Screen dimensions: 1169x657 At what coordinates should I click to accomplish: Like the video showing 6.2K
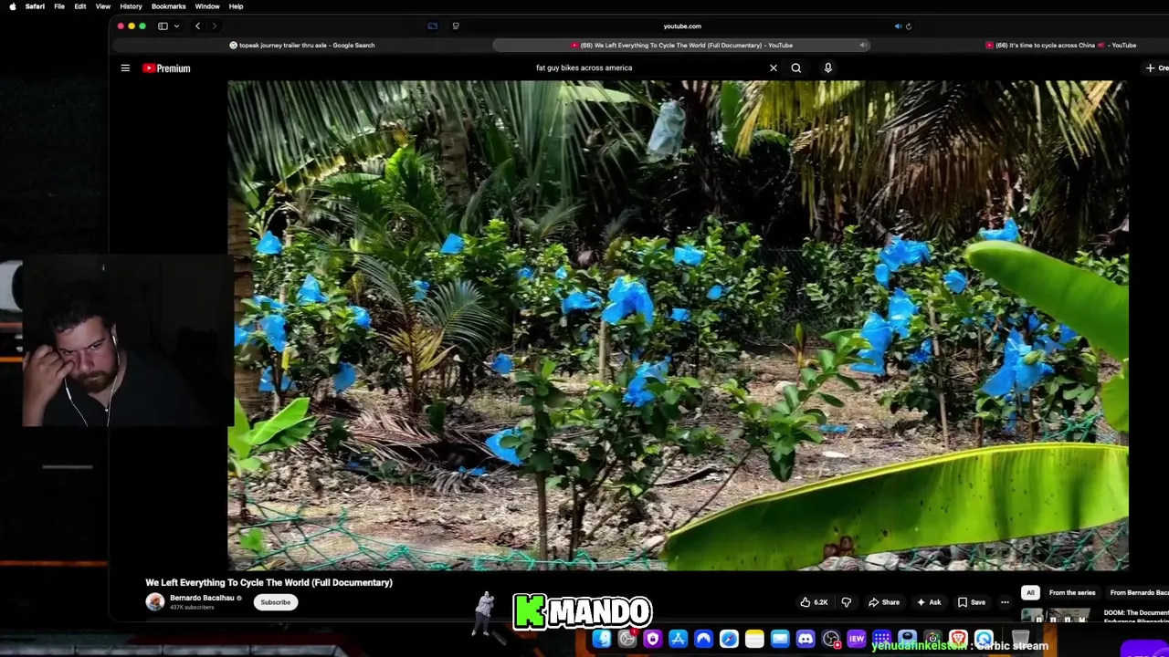point(814,602)
